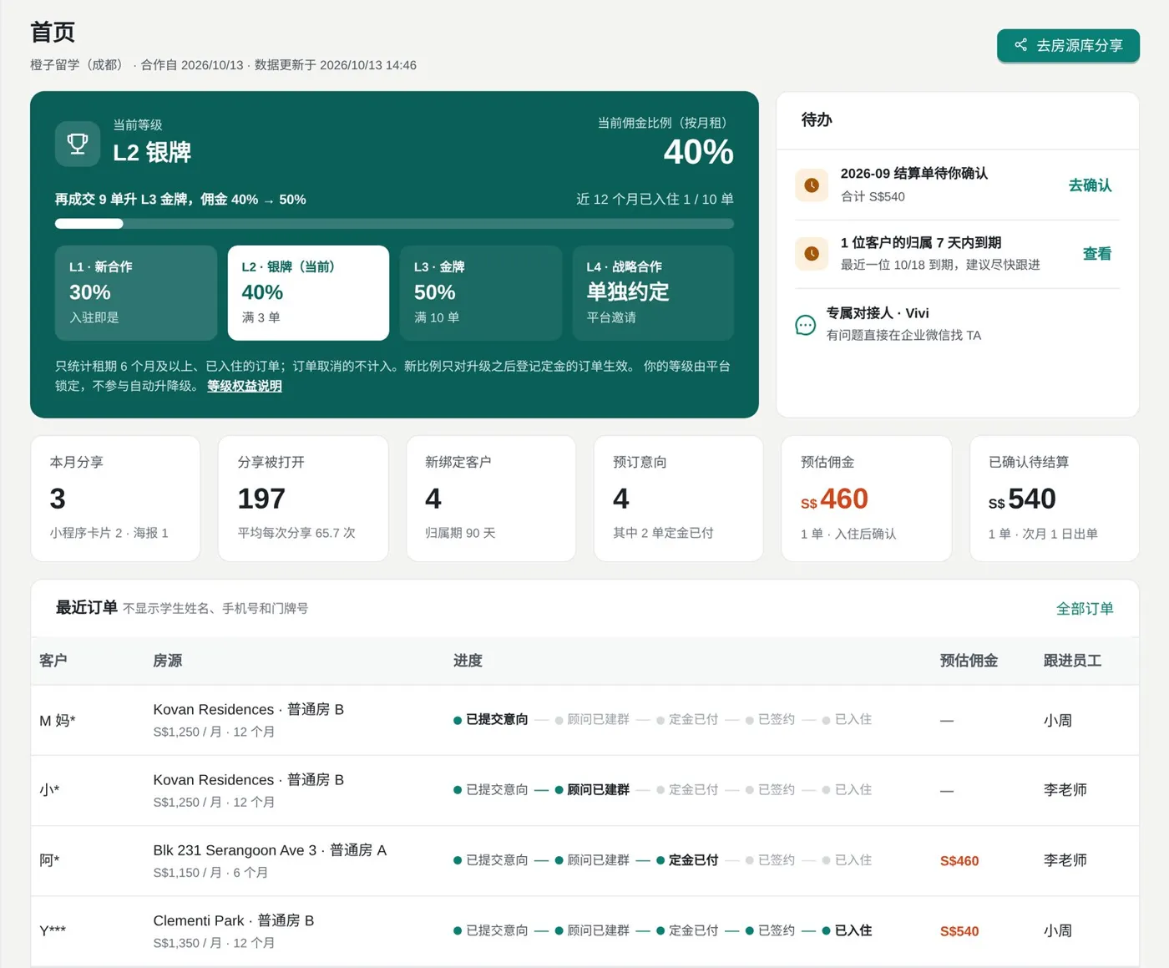
Task: Open the 已确认待结算 S$540 stat card
Action: [x=1054, y=499]
